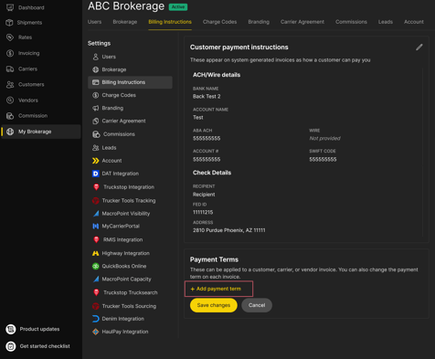Click the MyCarrierPortal icon
This screenshot has width=435, height=359.
96,227
